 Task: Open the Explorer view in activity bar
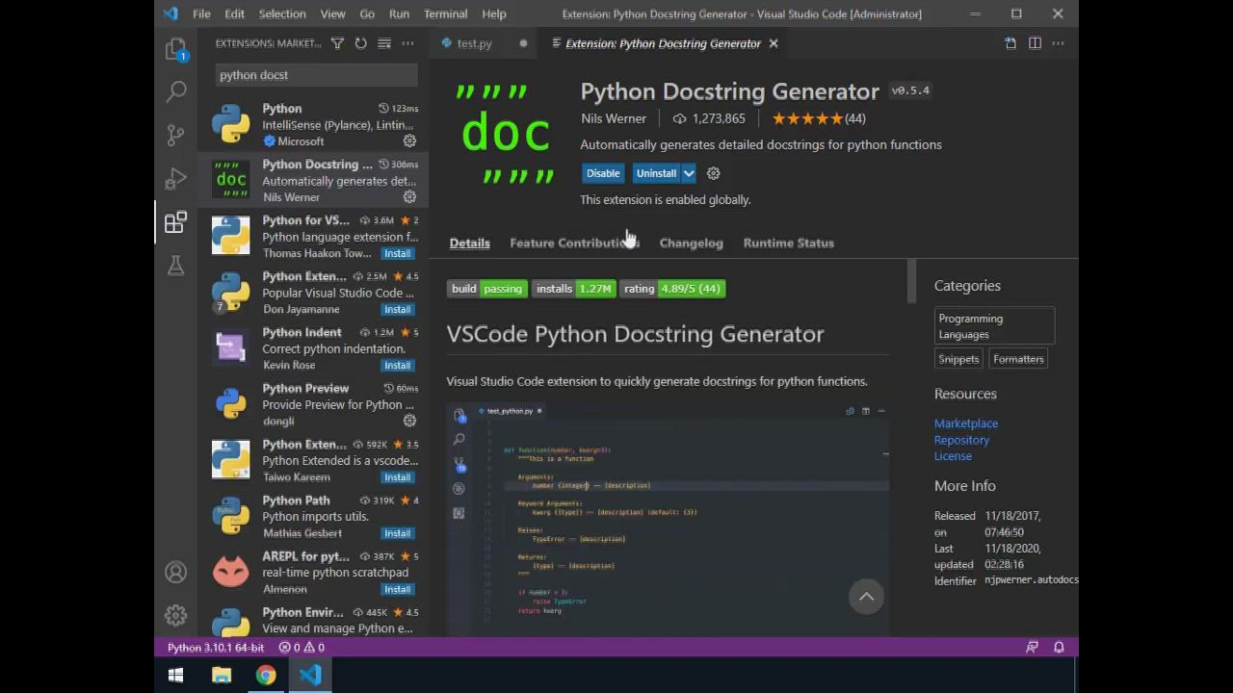pos(175,48)
